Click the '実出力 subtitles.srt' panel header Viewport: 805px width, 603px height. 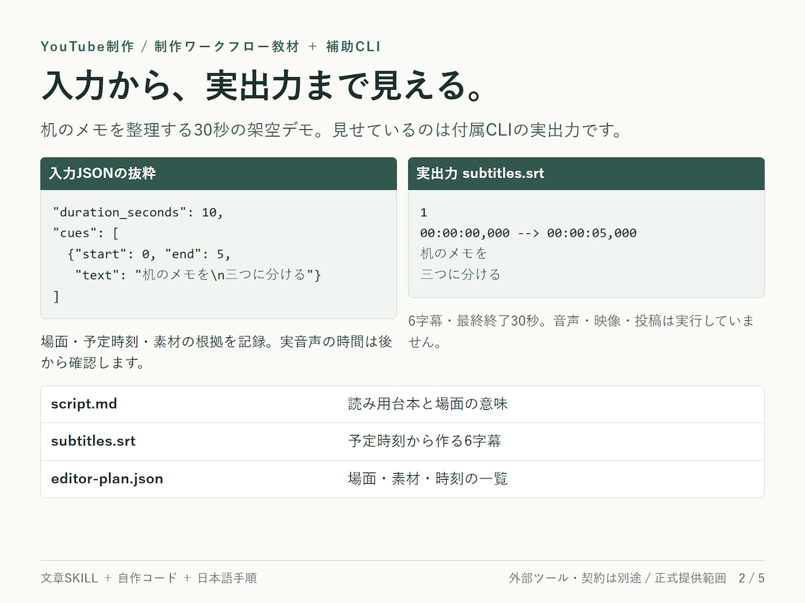point(586,173)
